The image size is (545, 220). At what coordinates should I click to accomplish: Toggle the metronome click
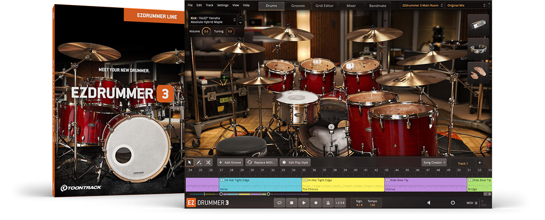pyautogui.click(x=328, y=203)
